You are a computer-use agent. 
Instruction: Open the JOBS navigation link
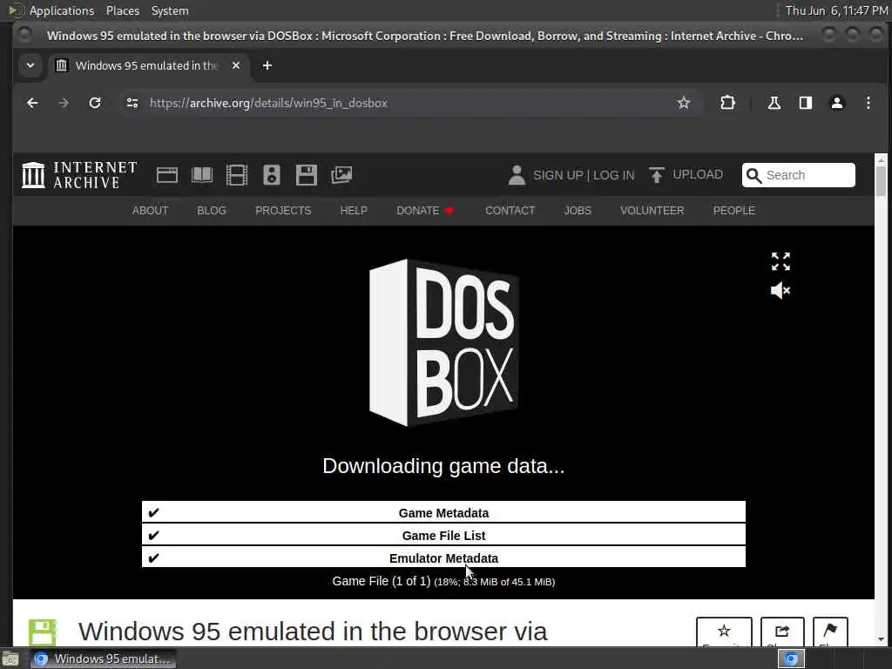click(578, 211)
